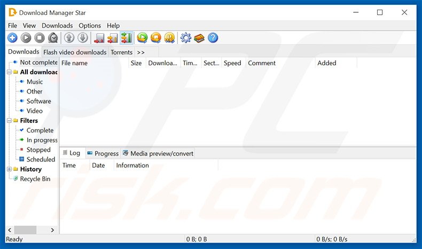422x249 pixels.
Task: Click the blue question mark Help icon
Action: point(213,38)
